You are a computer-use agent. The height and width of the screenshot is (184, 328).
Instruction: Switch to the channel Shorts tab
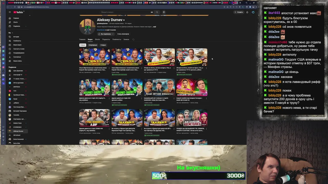[x=97, y=39]
